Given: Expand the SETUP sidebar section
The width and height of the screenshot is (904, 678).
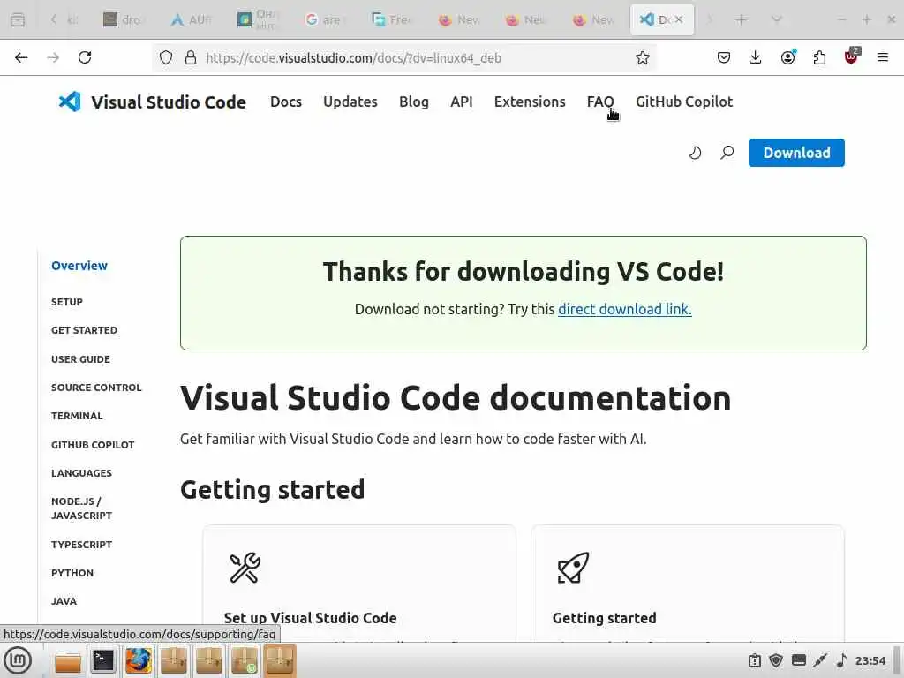Looking at the screenshot, I should pyautogui.click(x=67, y=302).
